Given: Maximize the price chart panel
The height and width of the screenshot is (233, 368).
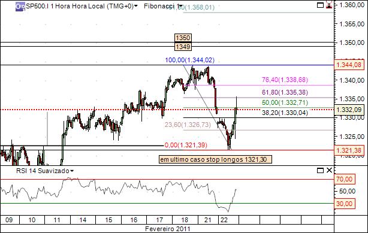Looking at the screenshot, I should click(x=320, y=5).
